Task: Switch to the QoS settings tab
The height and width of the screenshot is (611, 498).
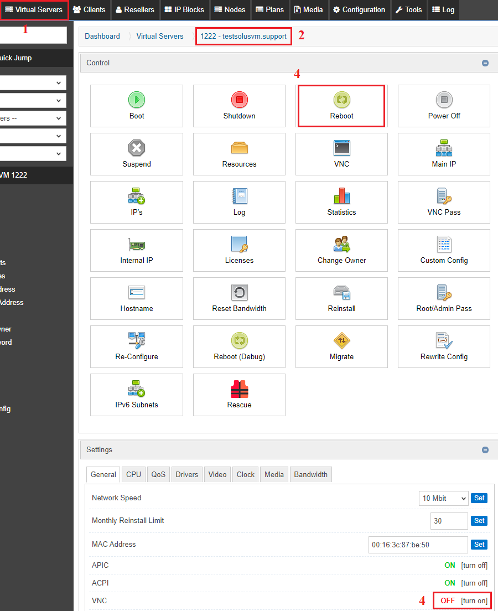Action: pos(158,475)
